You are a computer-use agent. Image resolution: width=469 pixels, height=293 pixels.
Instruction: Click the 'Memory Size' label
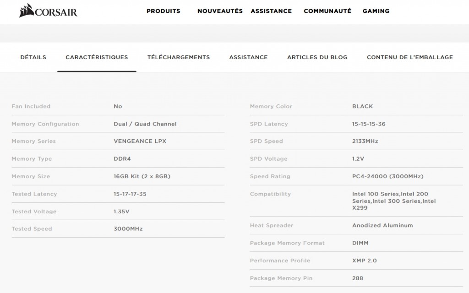(x=31, y=176)
